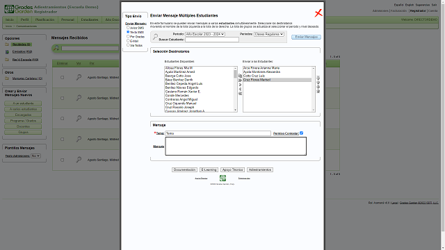Check the first message row checkbox
The height and width of the screenshot is (250, 445).
tap(62, 77)
